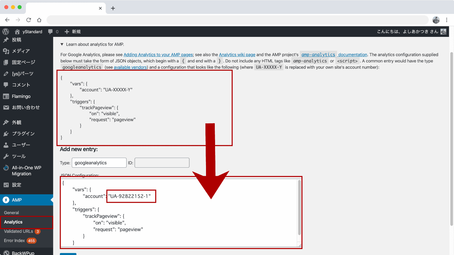Open 外観 appearance brush icon
Viewport: 454px width, 255px height.
pyautogui.click(x=6, y=123)
